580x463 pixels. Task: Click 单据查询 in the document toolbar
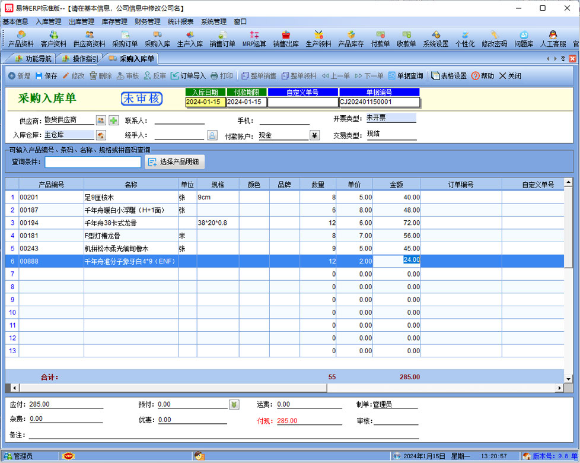[x=406, y=76]
